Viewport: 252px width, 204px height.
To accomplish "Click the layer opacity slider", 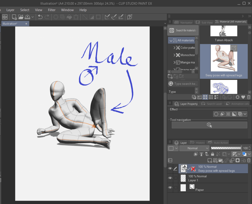I will [226, 148].
